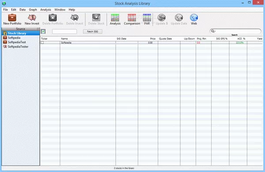
Task: Open the Web globe tool
Action: pos(194,18)
